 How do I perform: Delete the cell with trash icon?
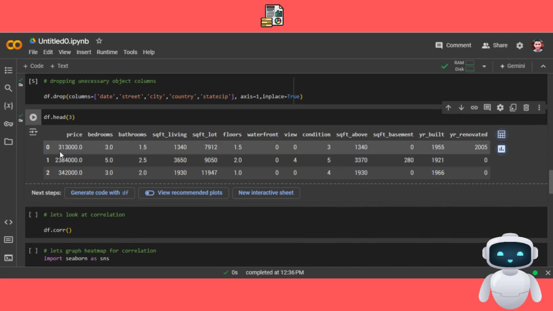526,108
